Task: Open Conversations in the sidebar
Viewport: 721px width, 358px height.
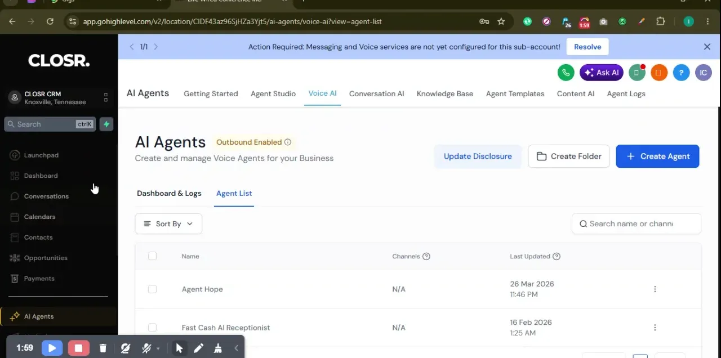Action: [46, 196]
